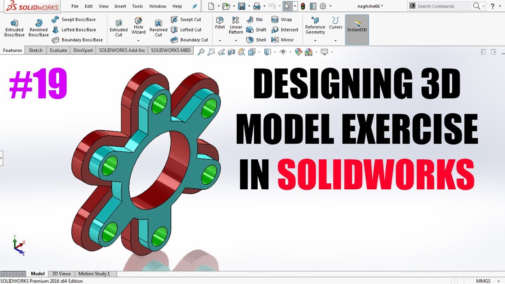This screenshot has width=505, height=284.
Task: Start an Extruded Cut feature
Action: [x=119, y=28]
